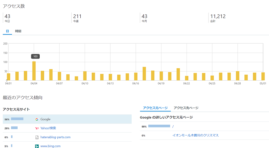Select the アクセス元ページ tab
The width and height of the screenshot is (269, 148).
click(155, 108)
